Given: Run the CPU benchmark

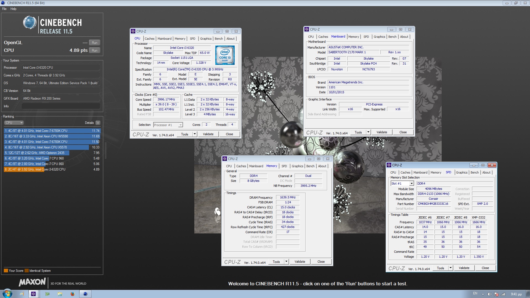Looking at the screenshot, I should point(94,50).
